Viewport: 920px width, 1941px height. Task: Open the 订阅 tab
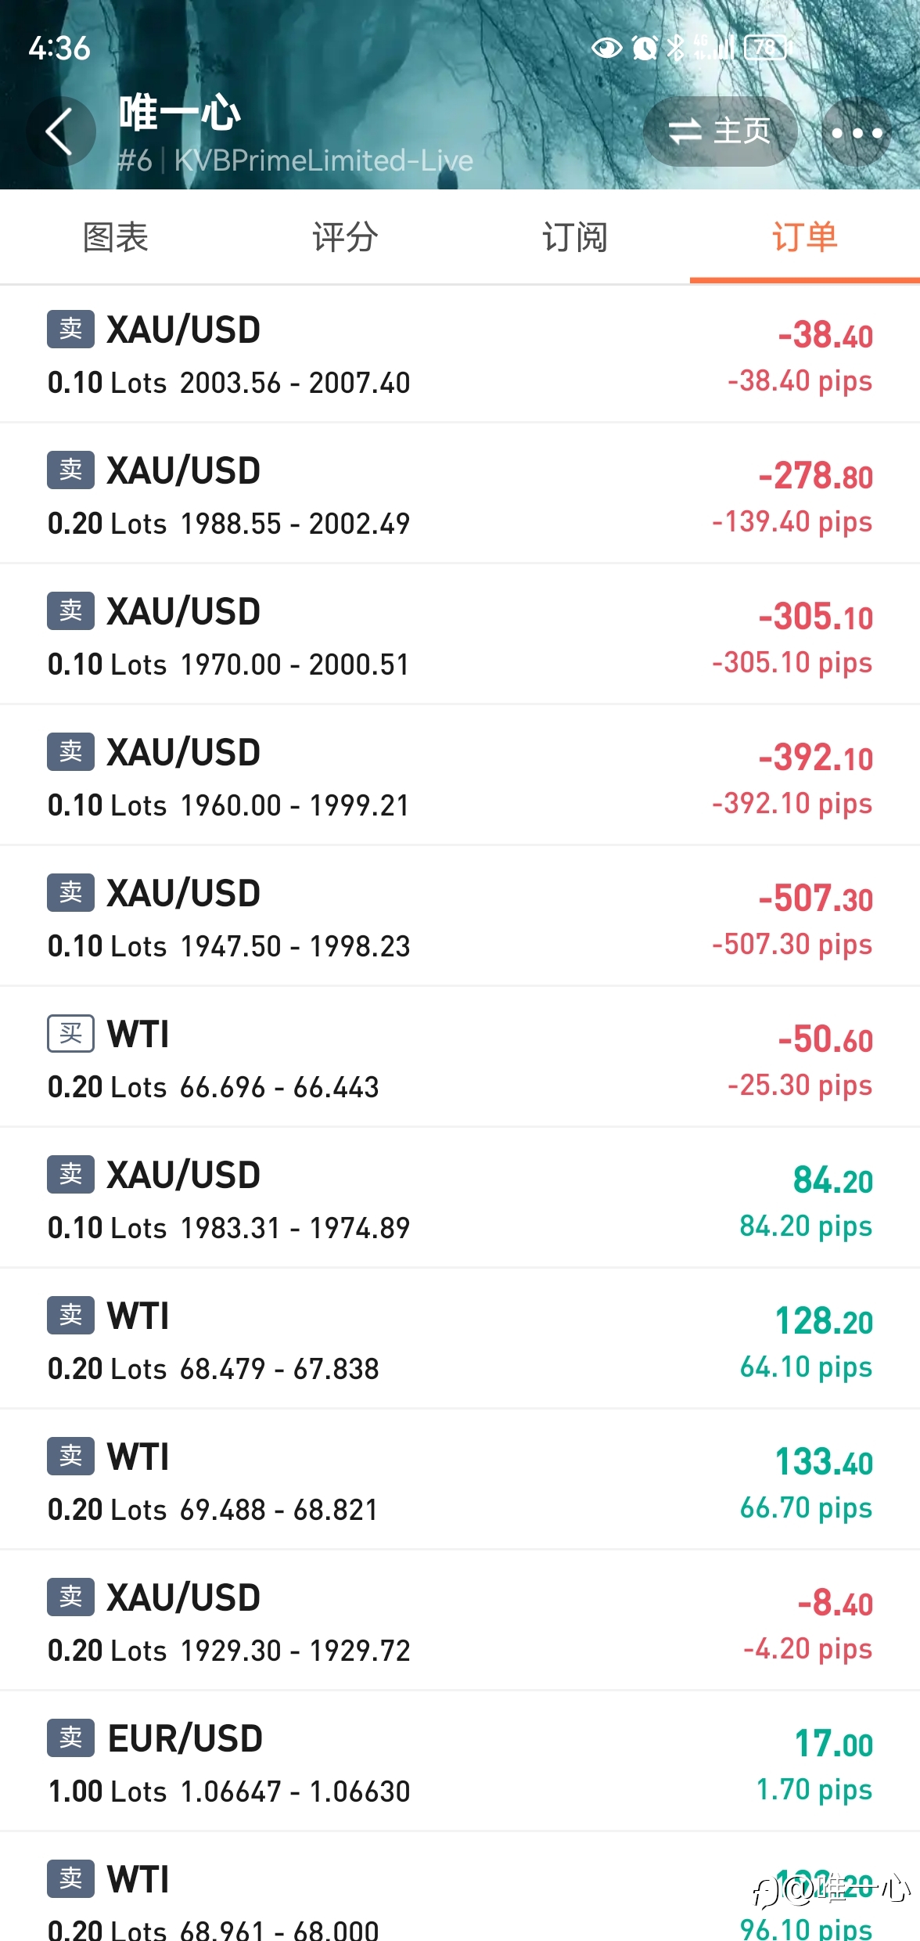tap(575, 237)
